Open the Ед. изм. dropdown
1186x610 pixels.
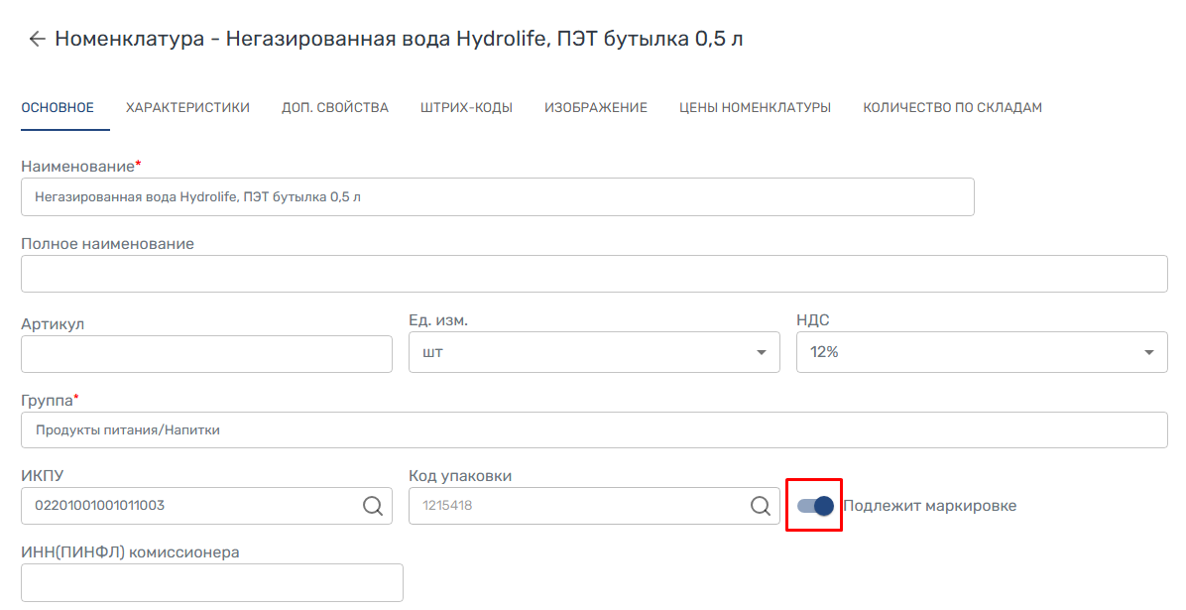[x=593, y=352]
